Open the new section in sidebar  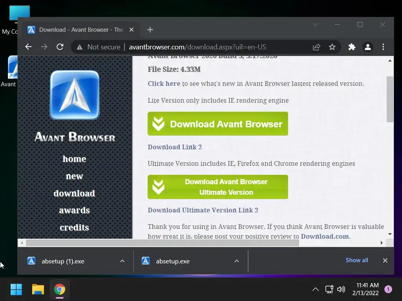74,176
